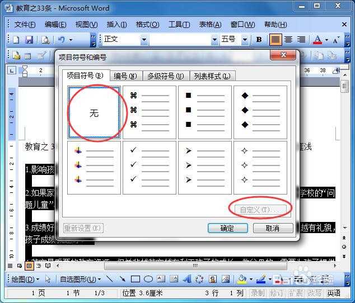Image resolution: width=355 pixels, height=303 pixels.
Task: Click the Next Page double-arrow button
Action: [x=344, y=256]
